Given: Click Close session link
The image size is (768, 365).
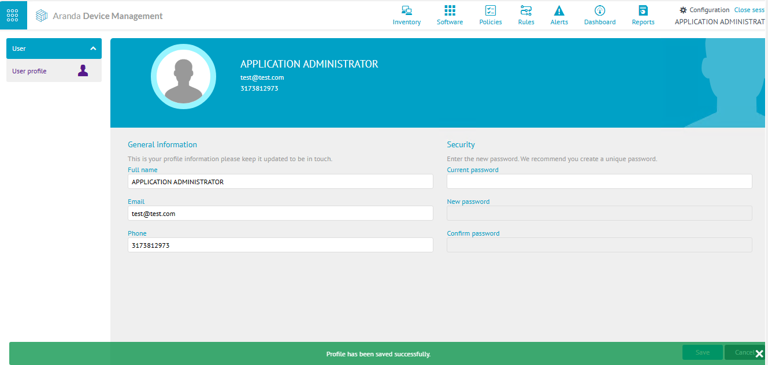Looking at the screenshot, I should (750, 10).
